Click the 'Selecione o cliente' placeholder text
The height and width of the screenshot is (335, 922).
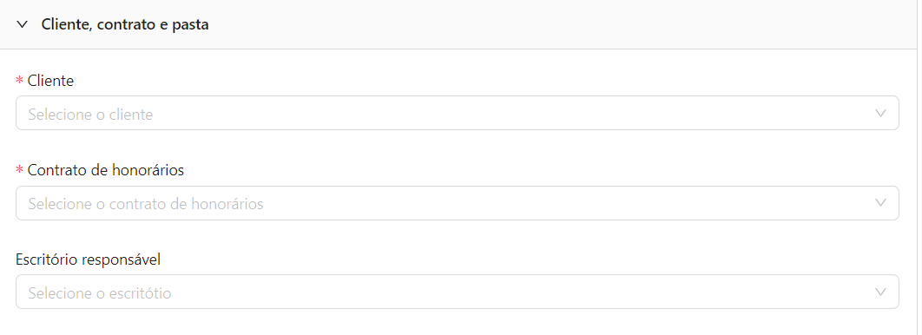(x=90, y=114)
